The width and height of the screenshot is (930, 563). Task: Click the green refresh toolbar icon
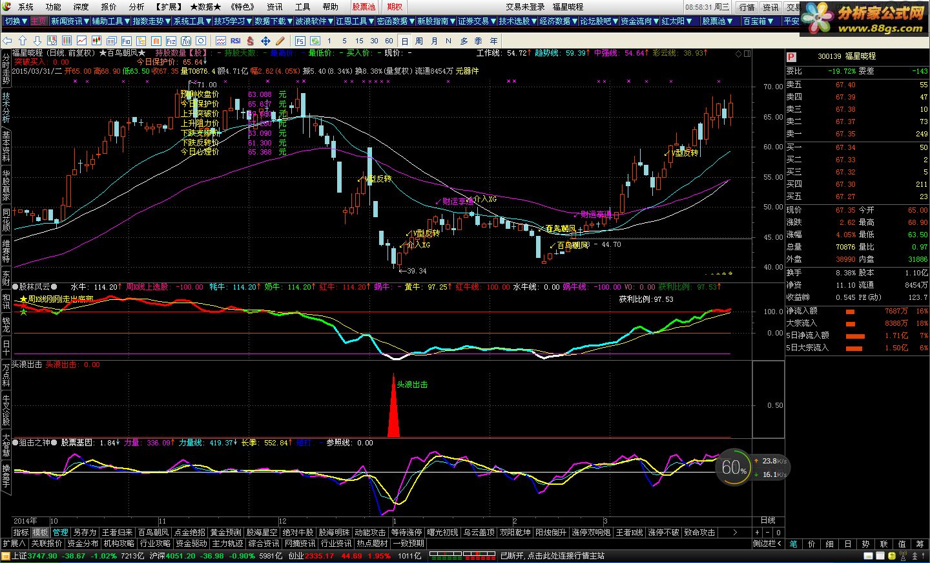(315, 41)
